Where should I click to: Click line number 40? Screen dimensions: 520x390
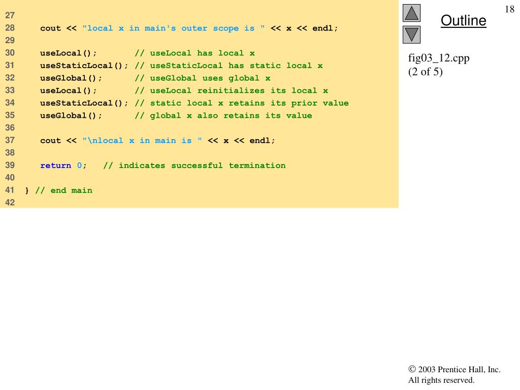(x=10, y=178)
